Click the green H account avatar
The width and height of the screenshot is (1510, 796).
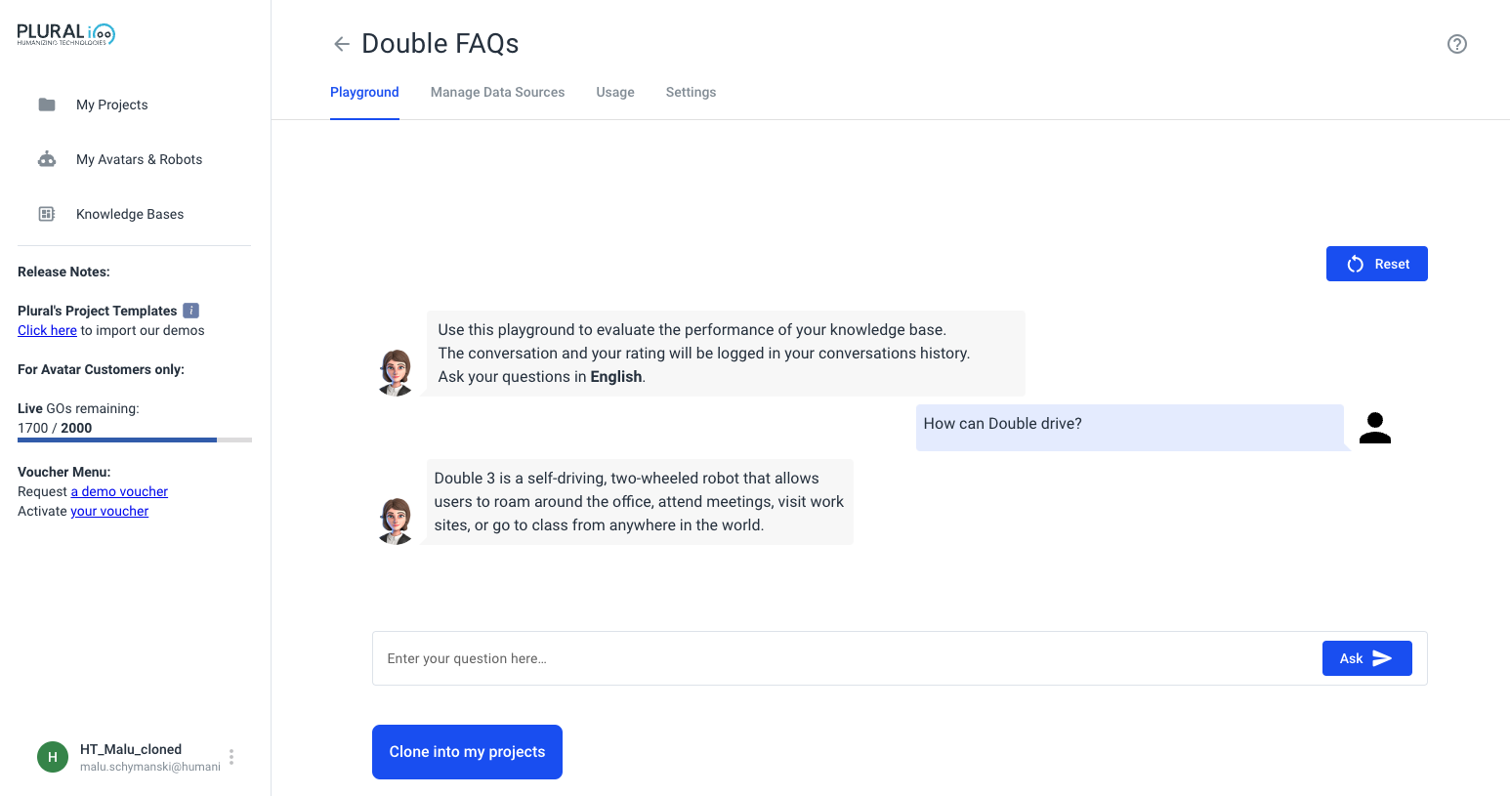(53, 757)
